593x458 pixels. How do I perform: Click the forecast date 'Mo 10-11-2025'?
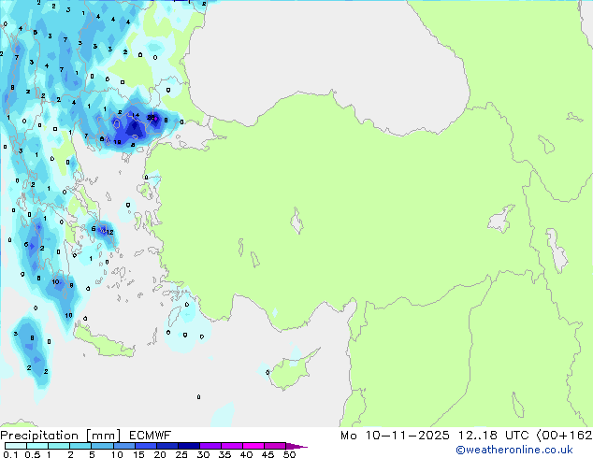pyautogui.click(x=395, y=436)
